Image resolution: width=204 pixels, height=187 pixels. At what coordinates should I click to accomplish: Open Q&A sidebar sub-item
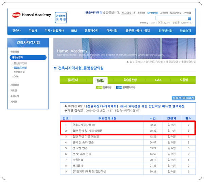coord(16,76)
